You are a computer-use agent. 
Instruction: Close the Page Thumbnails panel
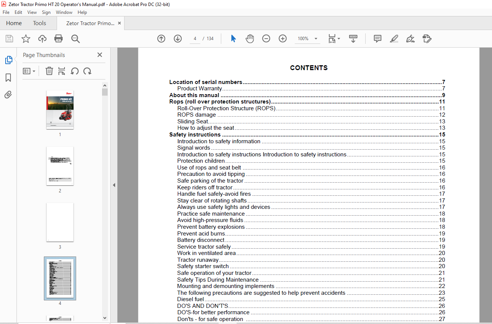[x=100, y=55]
